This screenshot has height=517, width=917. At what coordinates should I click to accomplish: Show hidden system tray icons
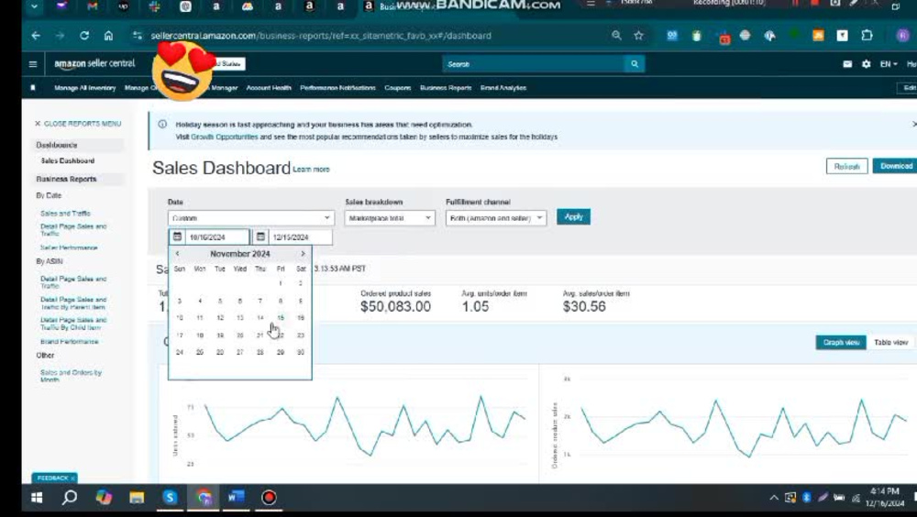click(774, 498)
